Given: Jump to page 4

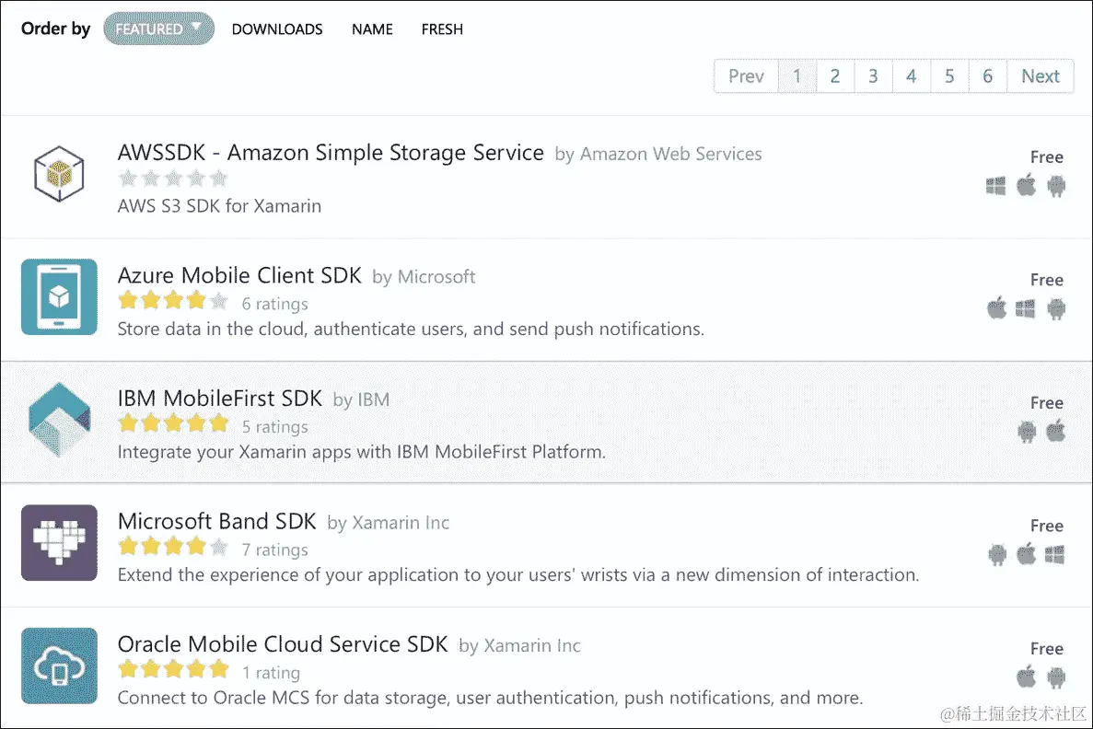Looking at the screenshot, I should coord(912,76).
